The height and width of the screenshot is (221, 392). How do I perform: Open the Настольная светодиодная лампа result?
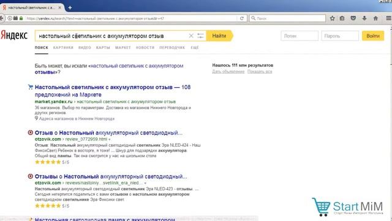[x=105, y=219]
